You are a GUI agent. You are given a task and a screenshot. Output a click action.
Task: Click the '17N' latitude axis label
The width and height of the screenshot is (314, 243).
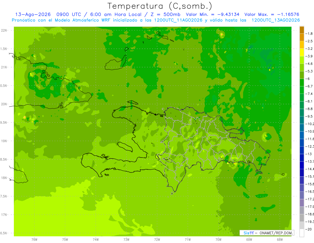pyautogui.click(x=4, y=214)
